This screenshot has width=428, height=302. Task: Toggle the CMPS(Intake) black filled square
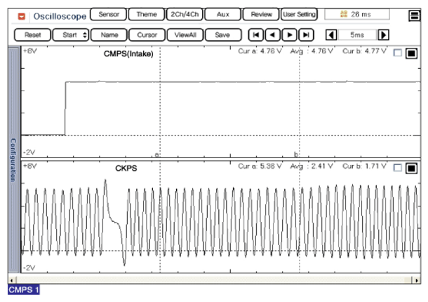click(411, 53)
